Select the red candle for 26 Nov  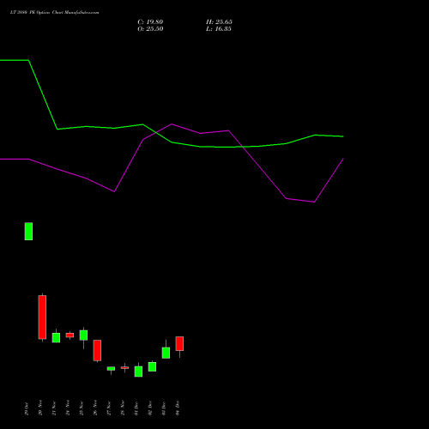point(97,350)
